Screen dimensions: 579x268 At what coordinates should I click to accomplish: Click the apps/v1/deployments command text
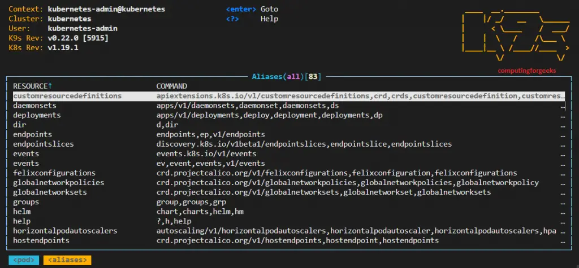click(270, 115)
